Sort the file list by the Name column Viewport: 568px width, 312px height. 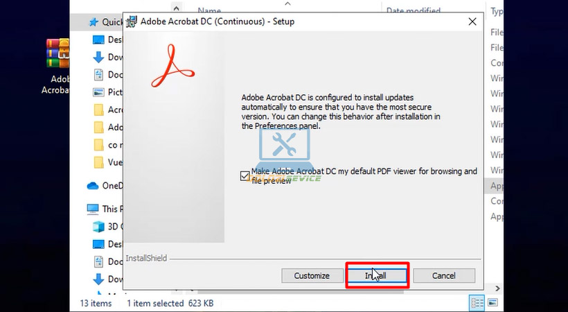coord(209,11)
